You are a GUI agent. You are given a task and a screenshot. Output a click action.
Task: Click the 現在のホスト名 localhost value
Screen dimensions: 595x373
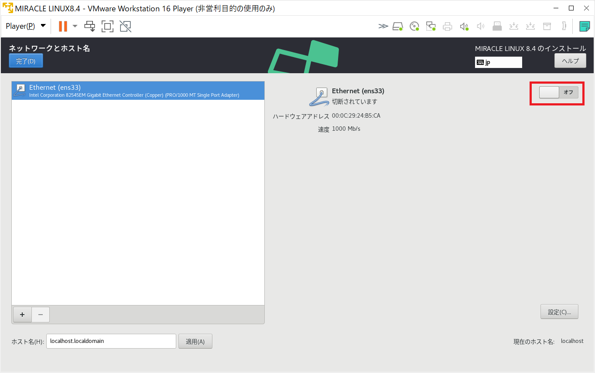(x=572, y=341)
